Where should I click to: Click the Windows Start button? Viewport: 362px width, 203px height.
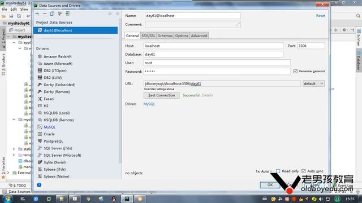click(7, 199)
